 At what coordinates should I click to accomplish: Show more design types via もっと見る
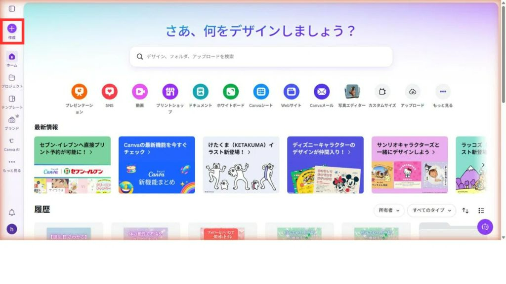443,92
